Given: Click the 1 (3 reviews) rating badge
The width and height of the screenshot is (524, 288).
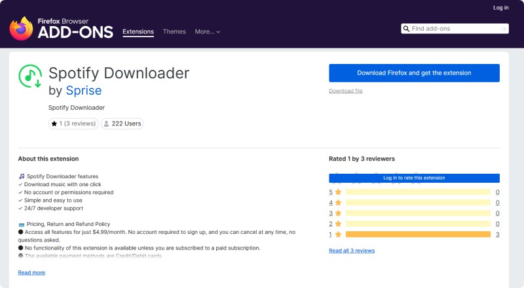Looking at the screenshot, I should click(73, 123).
